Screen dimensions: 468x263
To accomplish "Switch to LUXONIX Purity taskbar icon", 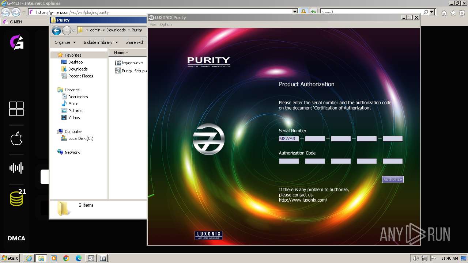I will pyautogui.click(x=91, y=258).
